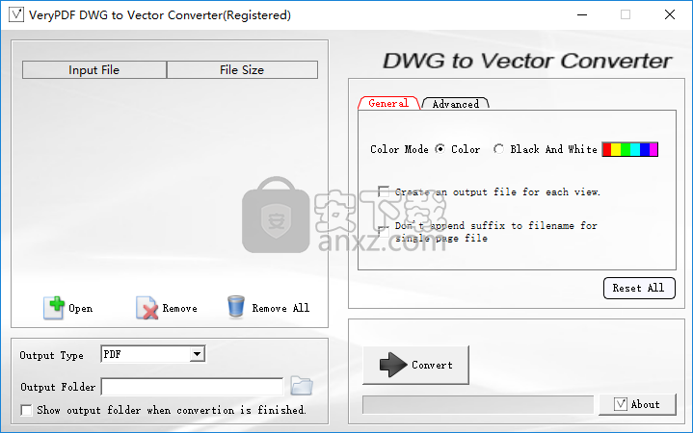
Task: Open the PDF output type combo box
Action: (x=153, y=354)
